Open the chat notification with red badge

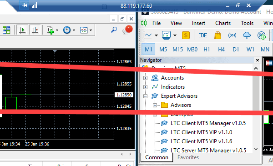pos(127,30)
